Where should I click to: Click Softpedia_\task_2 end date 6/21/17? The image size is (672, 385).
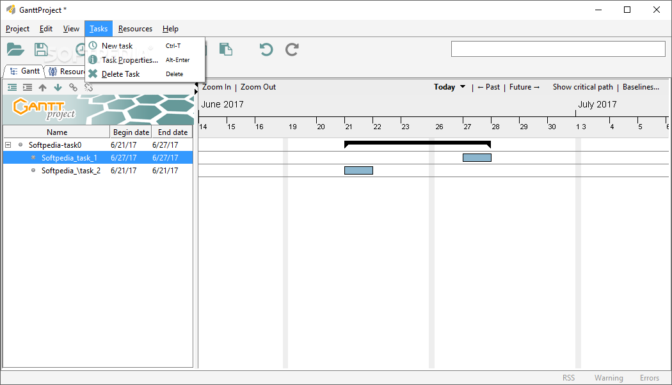pos(165,171)
